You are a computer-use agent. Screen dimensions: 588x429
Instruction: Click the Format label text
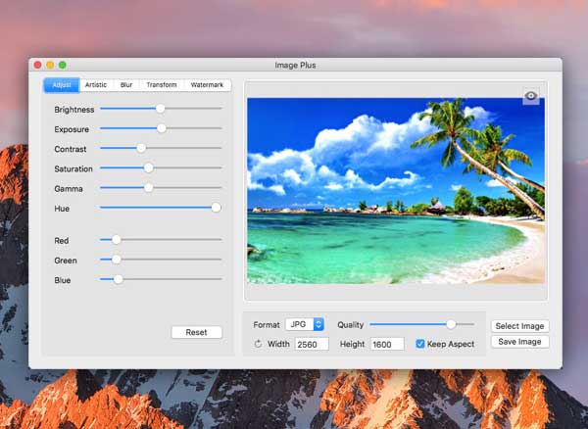coord(267,325)
